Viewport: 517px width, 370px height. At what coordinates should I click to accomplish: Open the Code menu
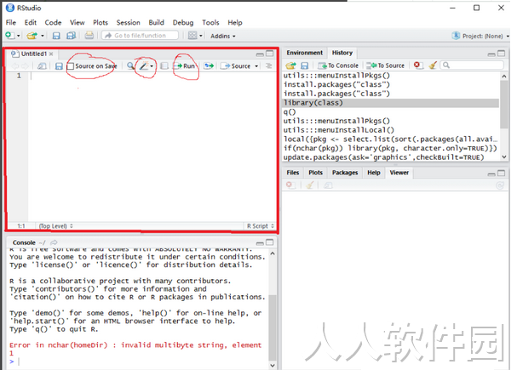pyautogui.click(x=53, y=22)
